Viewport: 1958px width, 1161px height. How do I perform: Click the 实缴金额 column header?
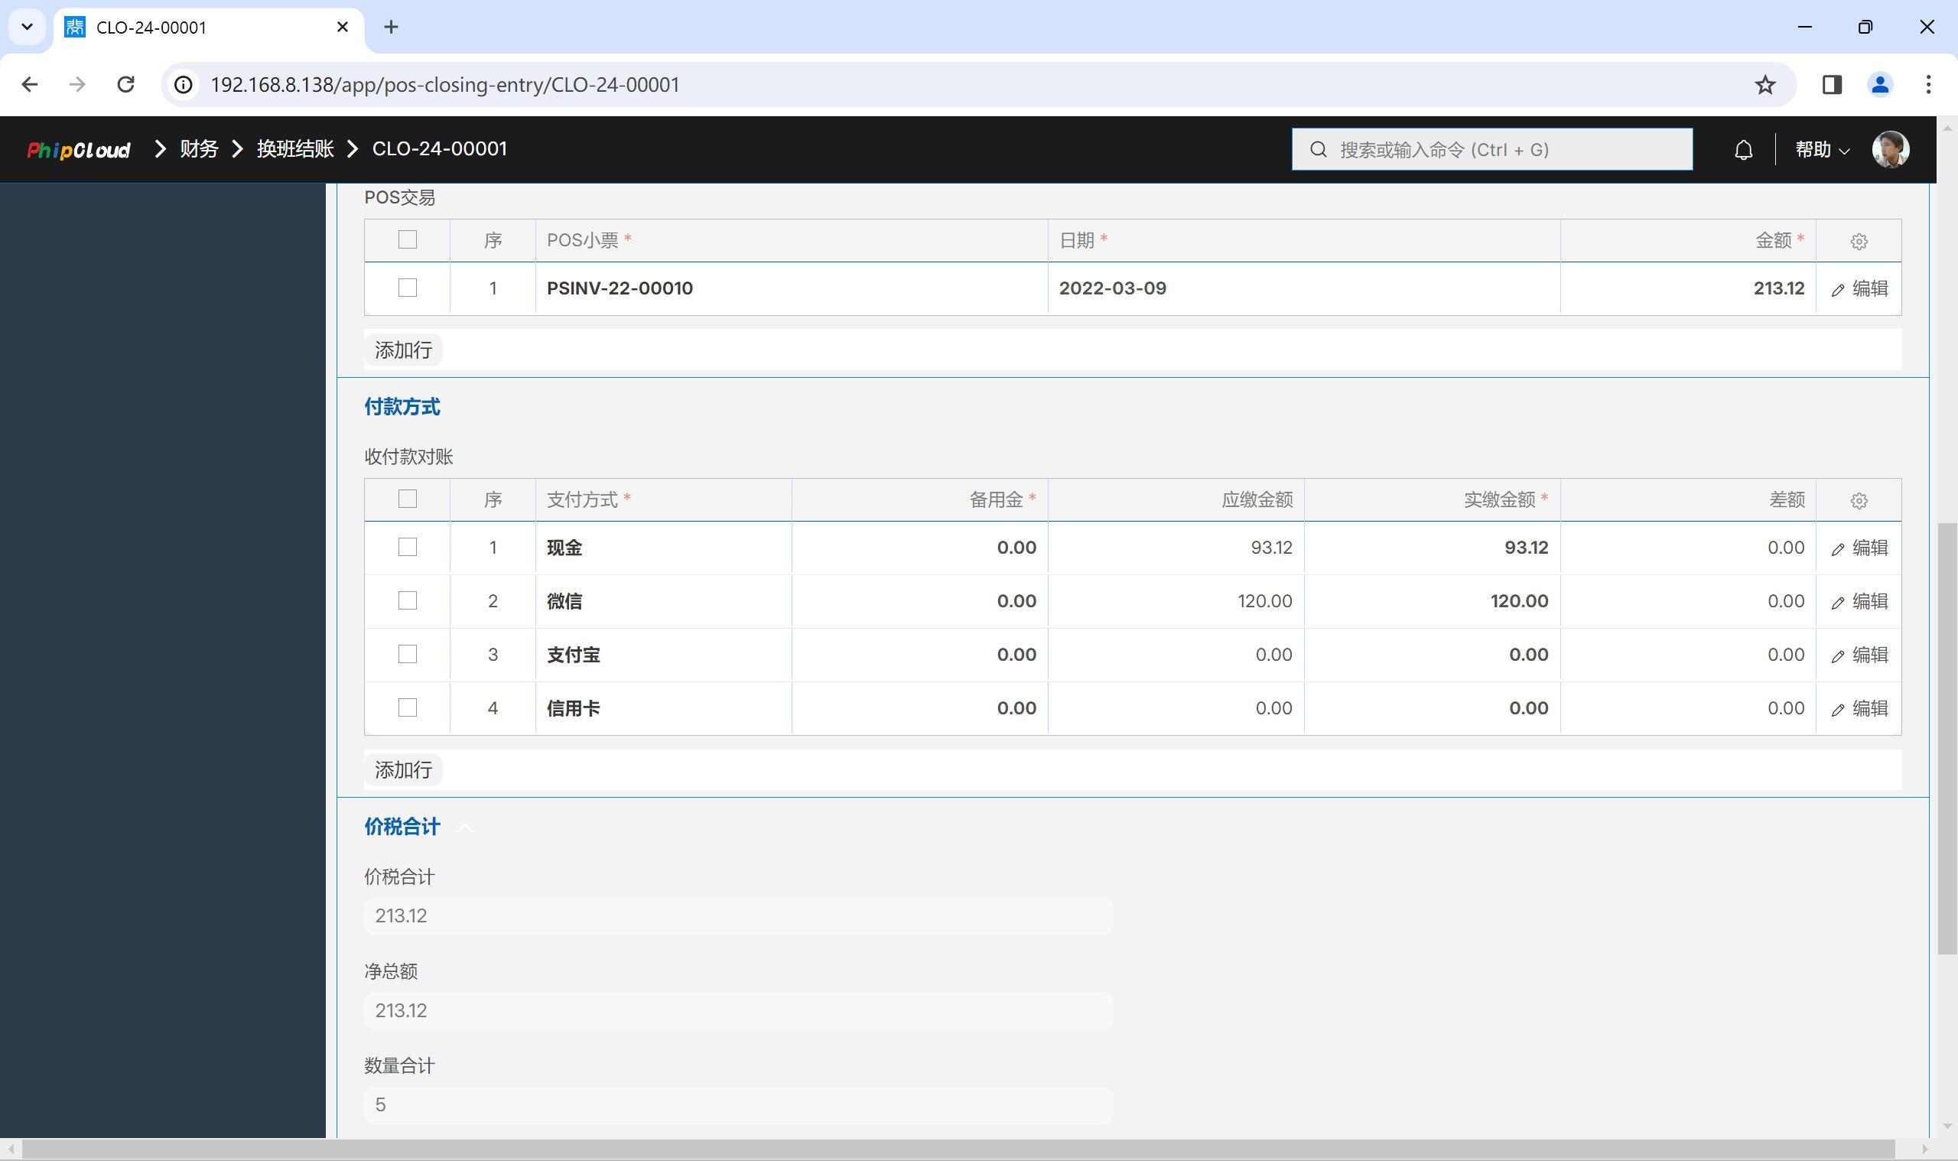click(x=1432, y=500)
